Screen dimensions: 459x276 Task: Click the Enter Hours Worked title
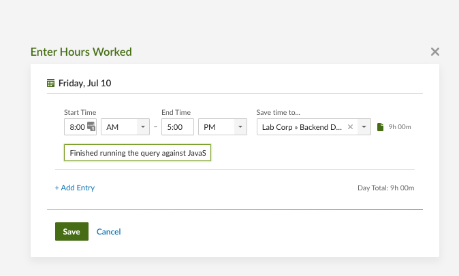pyautogui.click(x=81, y=52)
